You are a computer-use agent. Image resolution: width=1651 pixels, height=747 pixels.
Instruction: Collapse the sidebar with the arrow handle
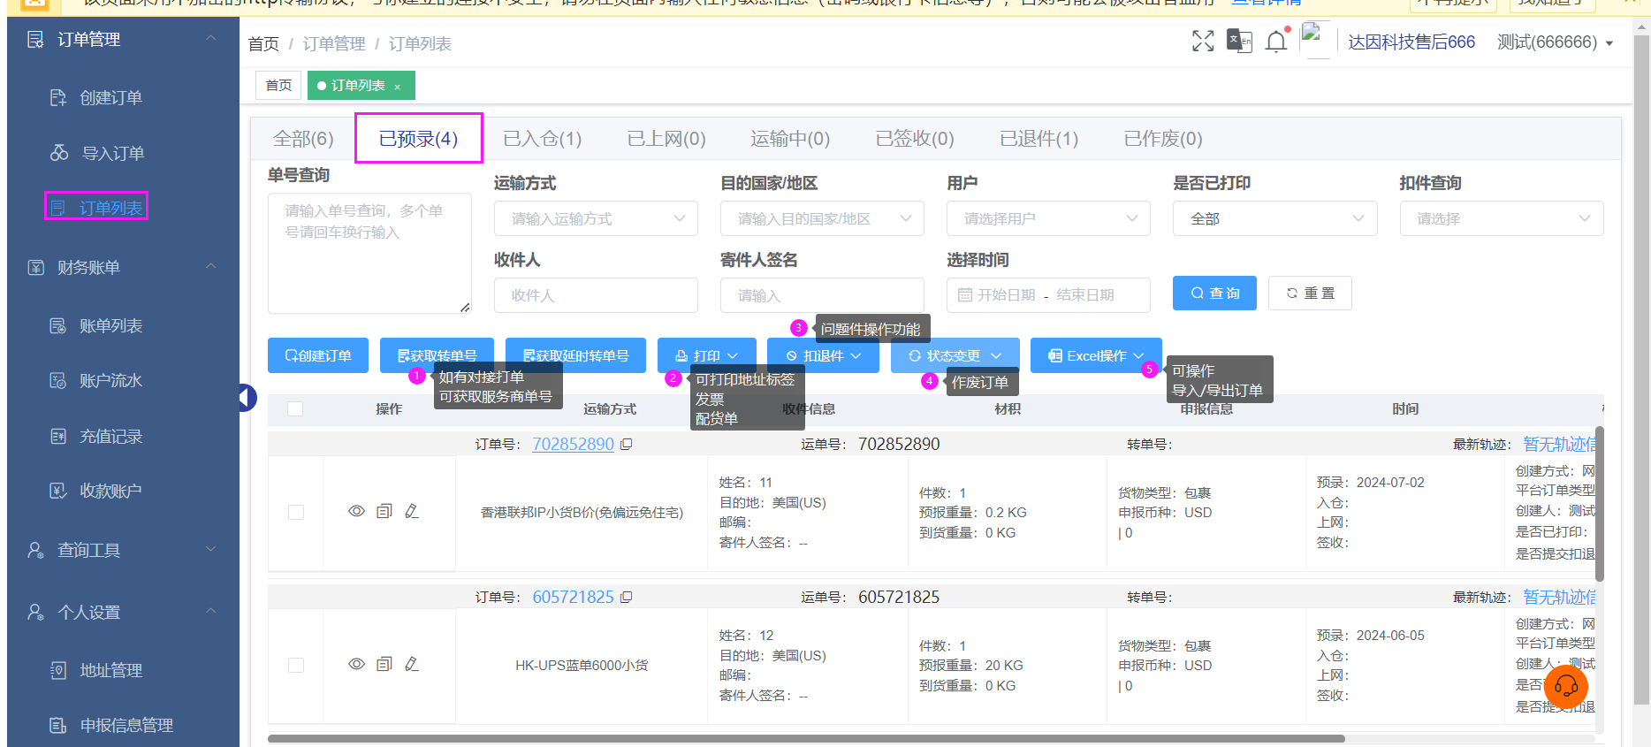(247, 398)
